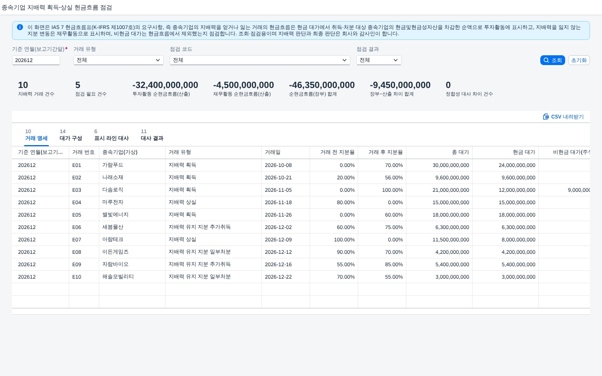The height and width of the screenshot is (376, 602).
Task: Click the 마루전자 row name cell
Action: (x=132, y=202)
